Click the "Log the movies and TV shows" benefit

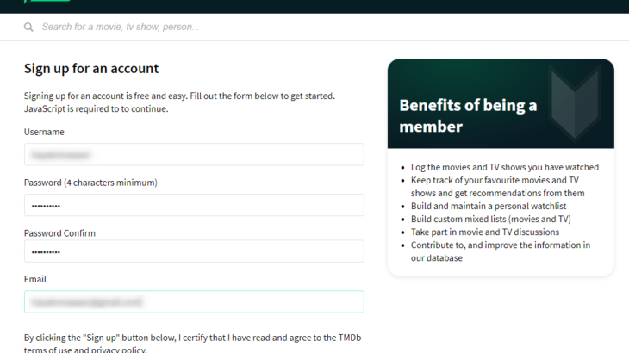click(505, 167)
